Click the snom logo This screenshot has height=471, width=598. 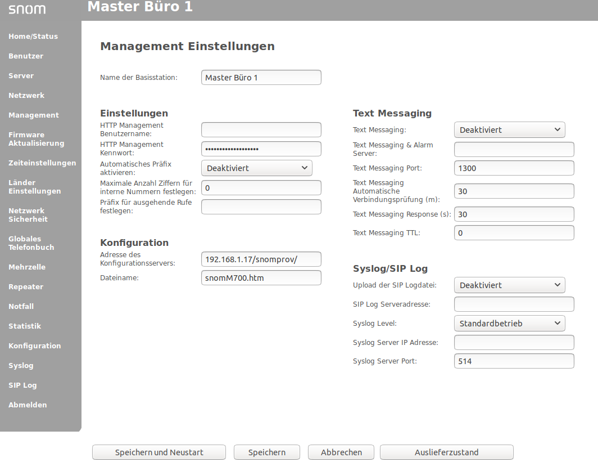click(27, 10)
